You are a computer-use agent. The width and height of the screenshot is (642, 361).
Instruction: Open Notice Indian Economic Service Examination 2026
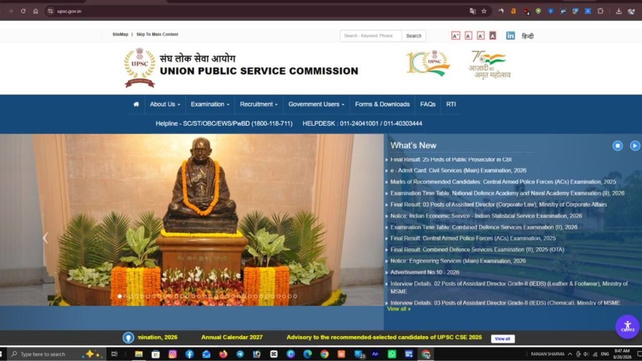click(x=486, y=216)
